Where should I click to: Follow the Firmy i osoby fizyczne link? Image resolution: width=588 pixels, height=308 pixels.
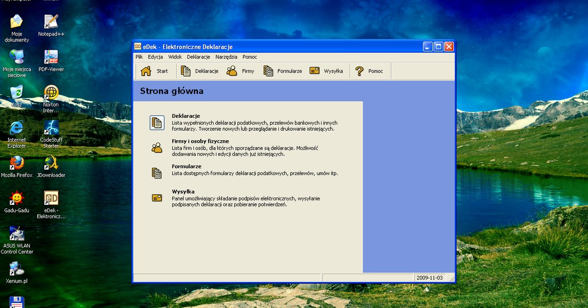tap(200, 141)
